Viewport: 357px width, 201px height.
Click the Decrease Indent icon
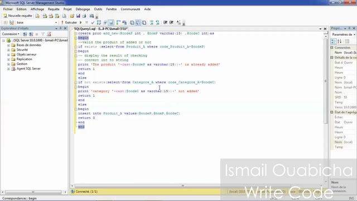(x=165, y=22)
